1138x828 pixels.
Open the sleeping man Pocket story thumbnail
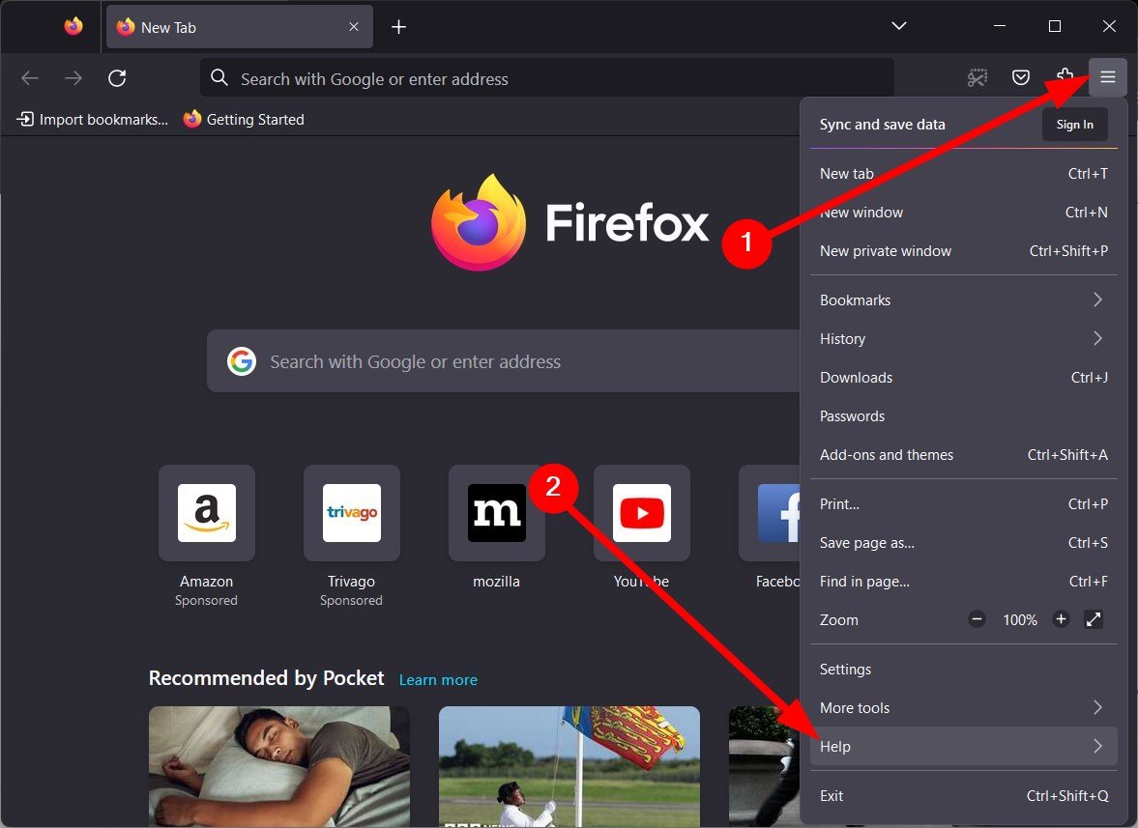click(279, 766)
